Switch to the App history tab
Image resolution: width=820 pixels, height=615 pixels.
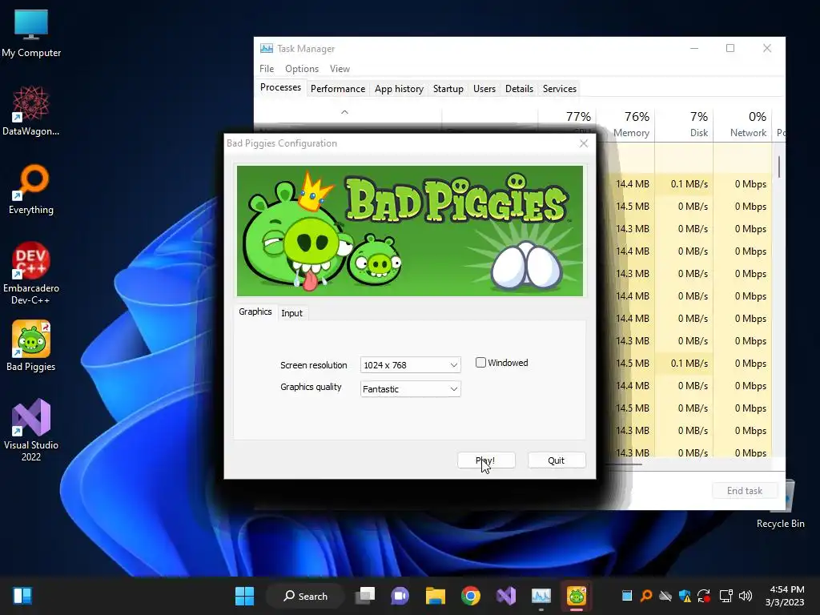coord(399,89)
